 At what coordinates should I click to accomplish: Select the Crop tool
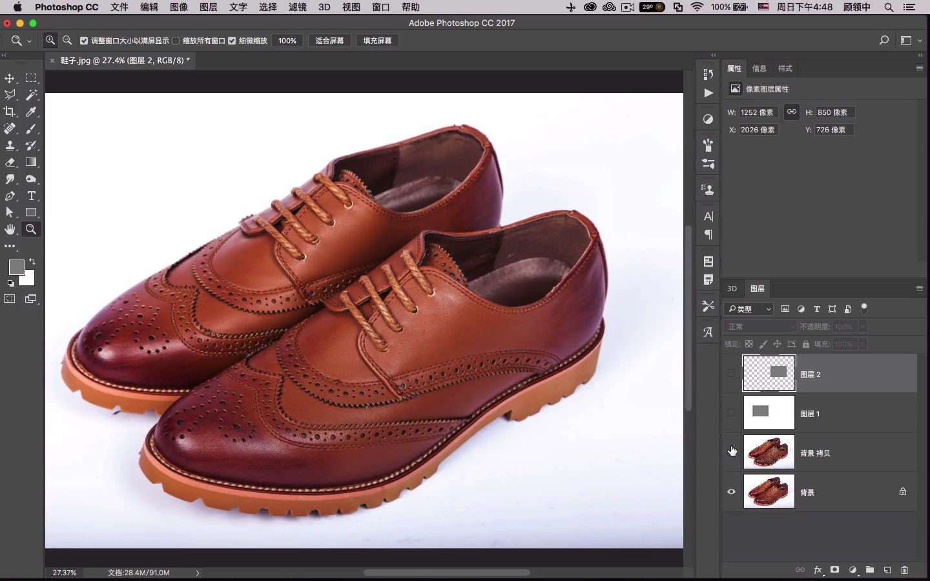10,112
